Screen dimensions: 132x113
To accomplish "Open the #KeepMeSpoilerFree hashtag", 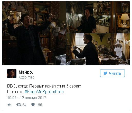I will [44, 92].
